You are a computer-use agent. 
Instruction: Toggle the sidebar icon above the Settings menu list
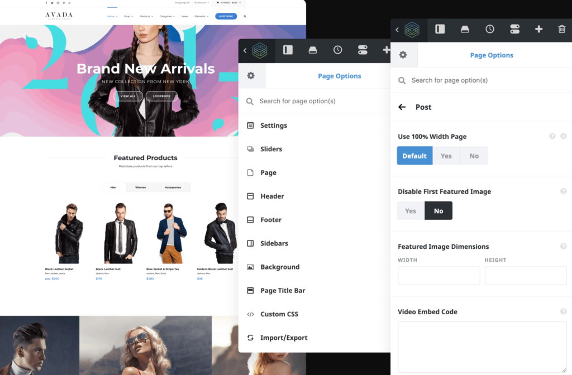coord(288,50)
